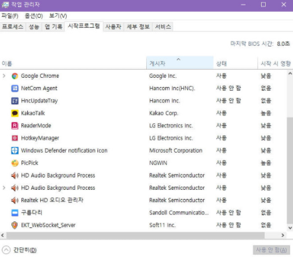Click the Task Manager title bar icon
Screen dimensions: 293x257
point(5,5)
